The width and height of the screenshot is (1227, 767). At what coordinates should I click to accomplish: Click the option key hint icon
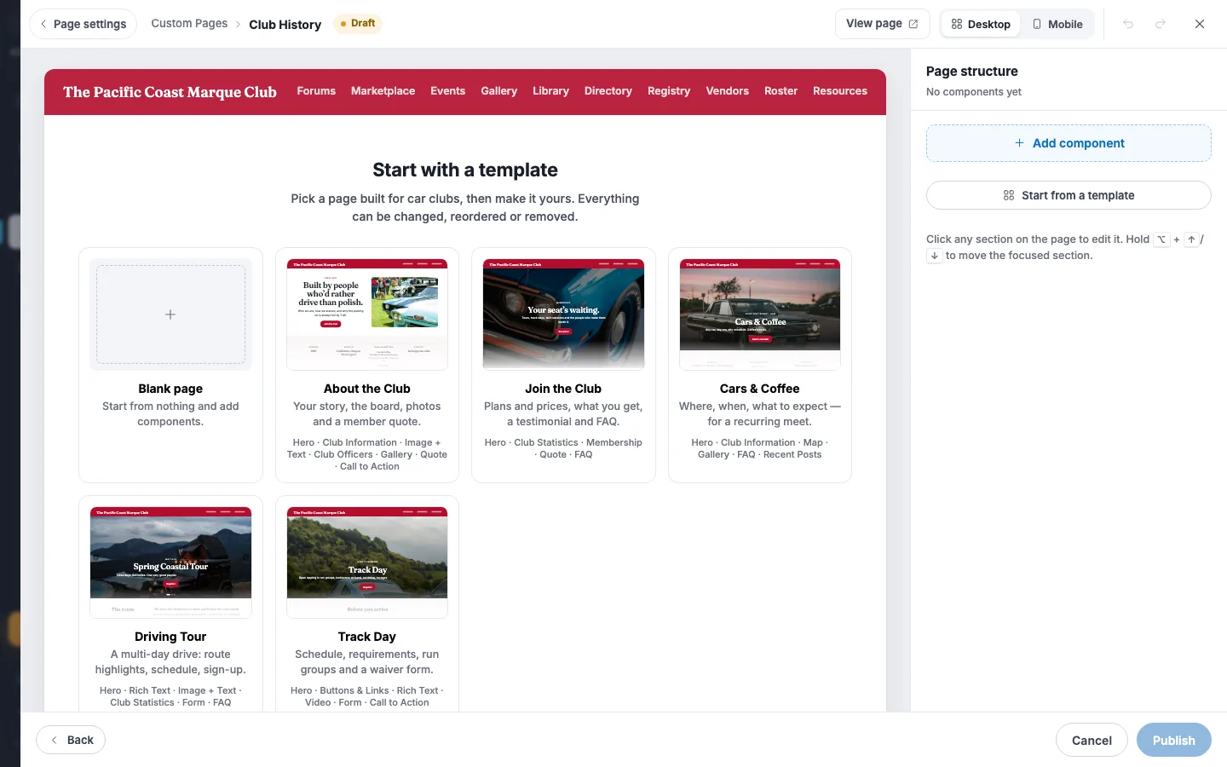(1161, 239)
